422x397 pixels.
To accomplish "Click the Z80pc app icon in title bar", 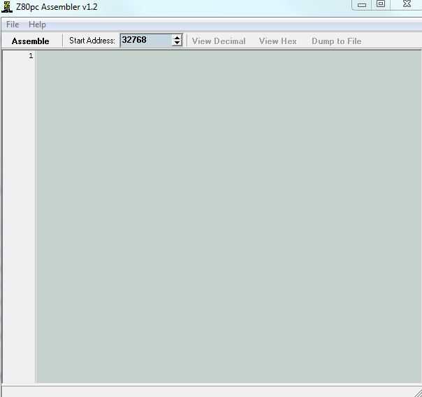I will pyautogui.click(x=7, y=7).
